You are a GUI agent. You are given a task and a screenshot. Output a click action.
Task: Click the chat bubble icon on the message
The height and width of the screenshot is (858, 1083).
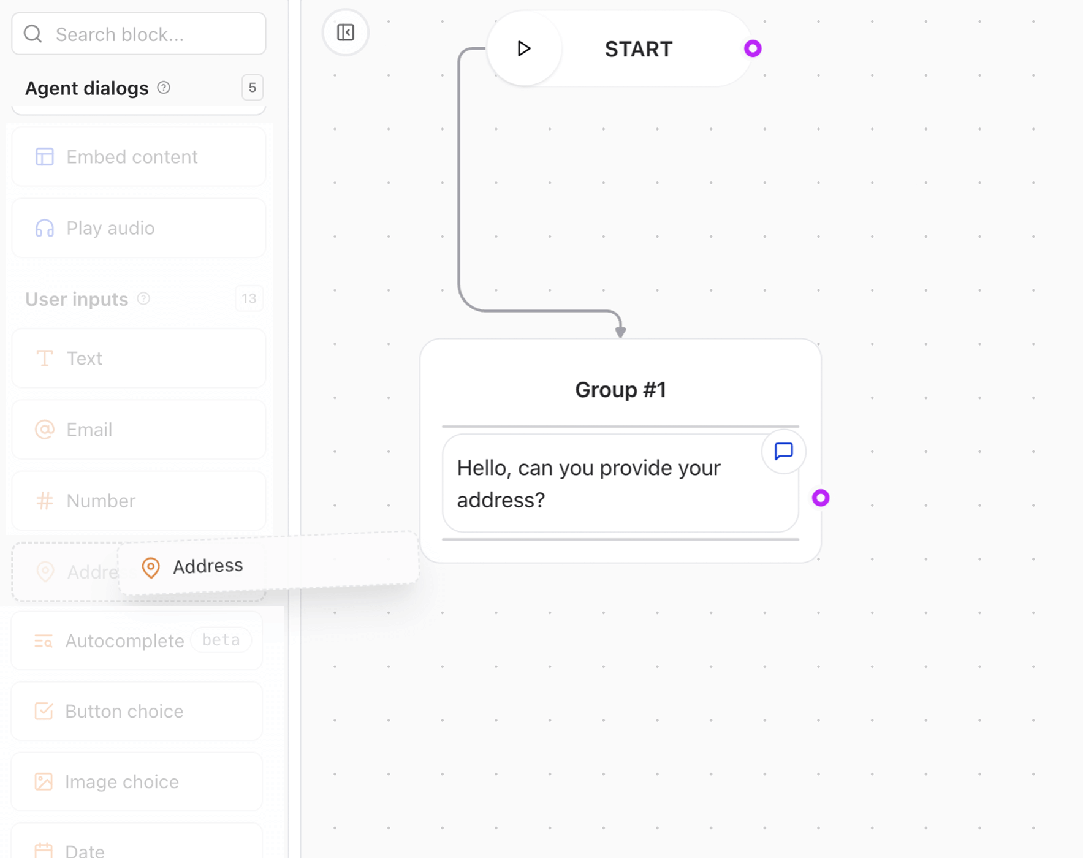(x=783, y=452)
